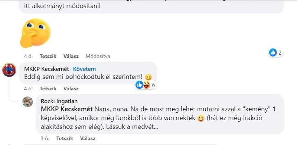This screenshot has height=145, width=297.
Task: Open like reactions on the sticker comment
Action: pos(276,52)
